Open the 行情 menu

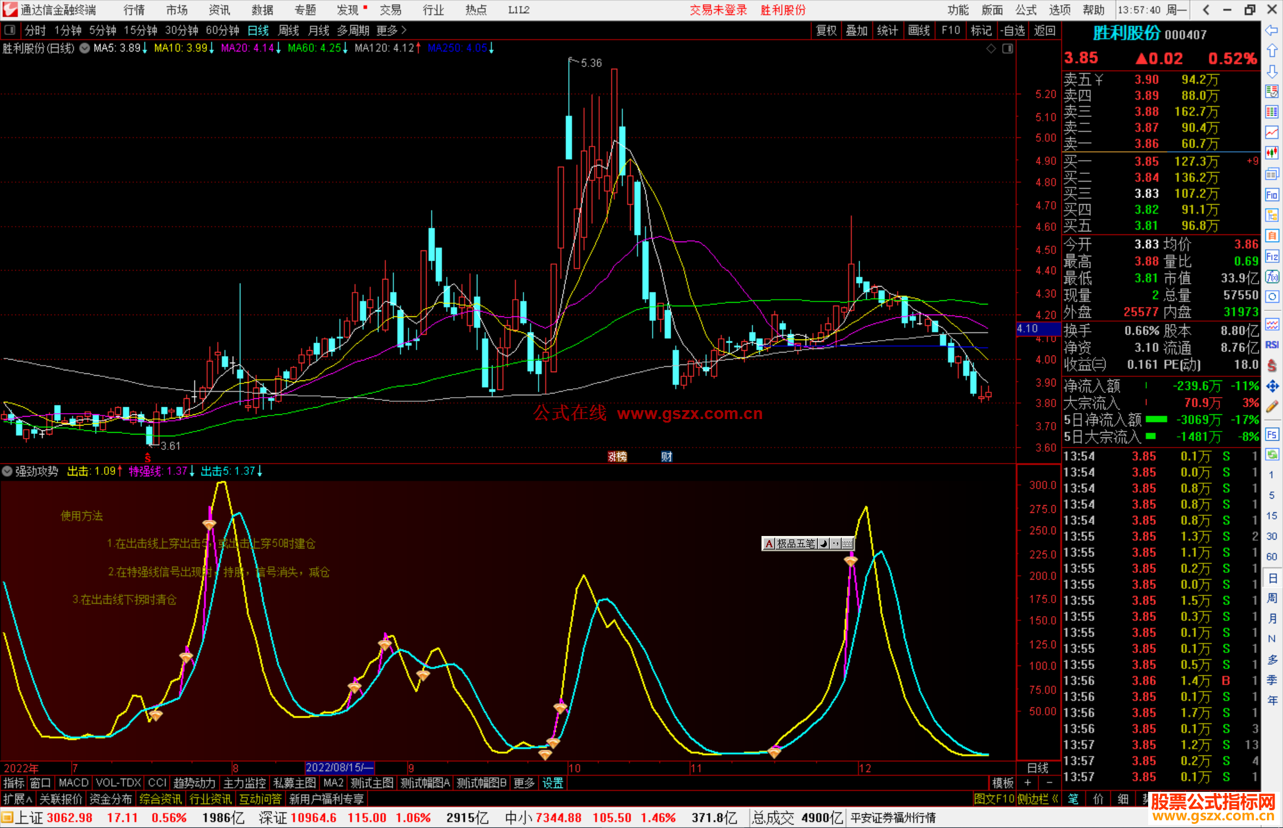coord(134,9)
